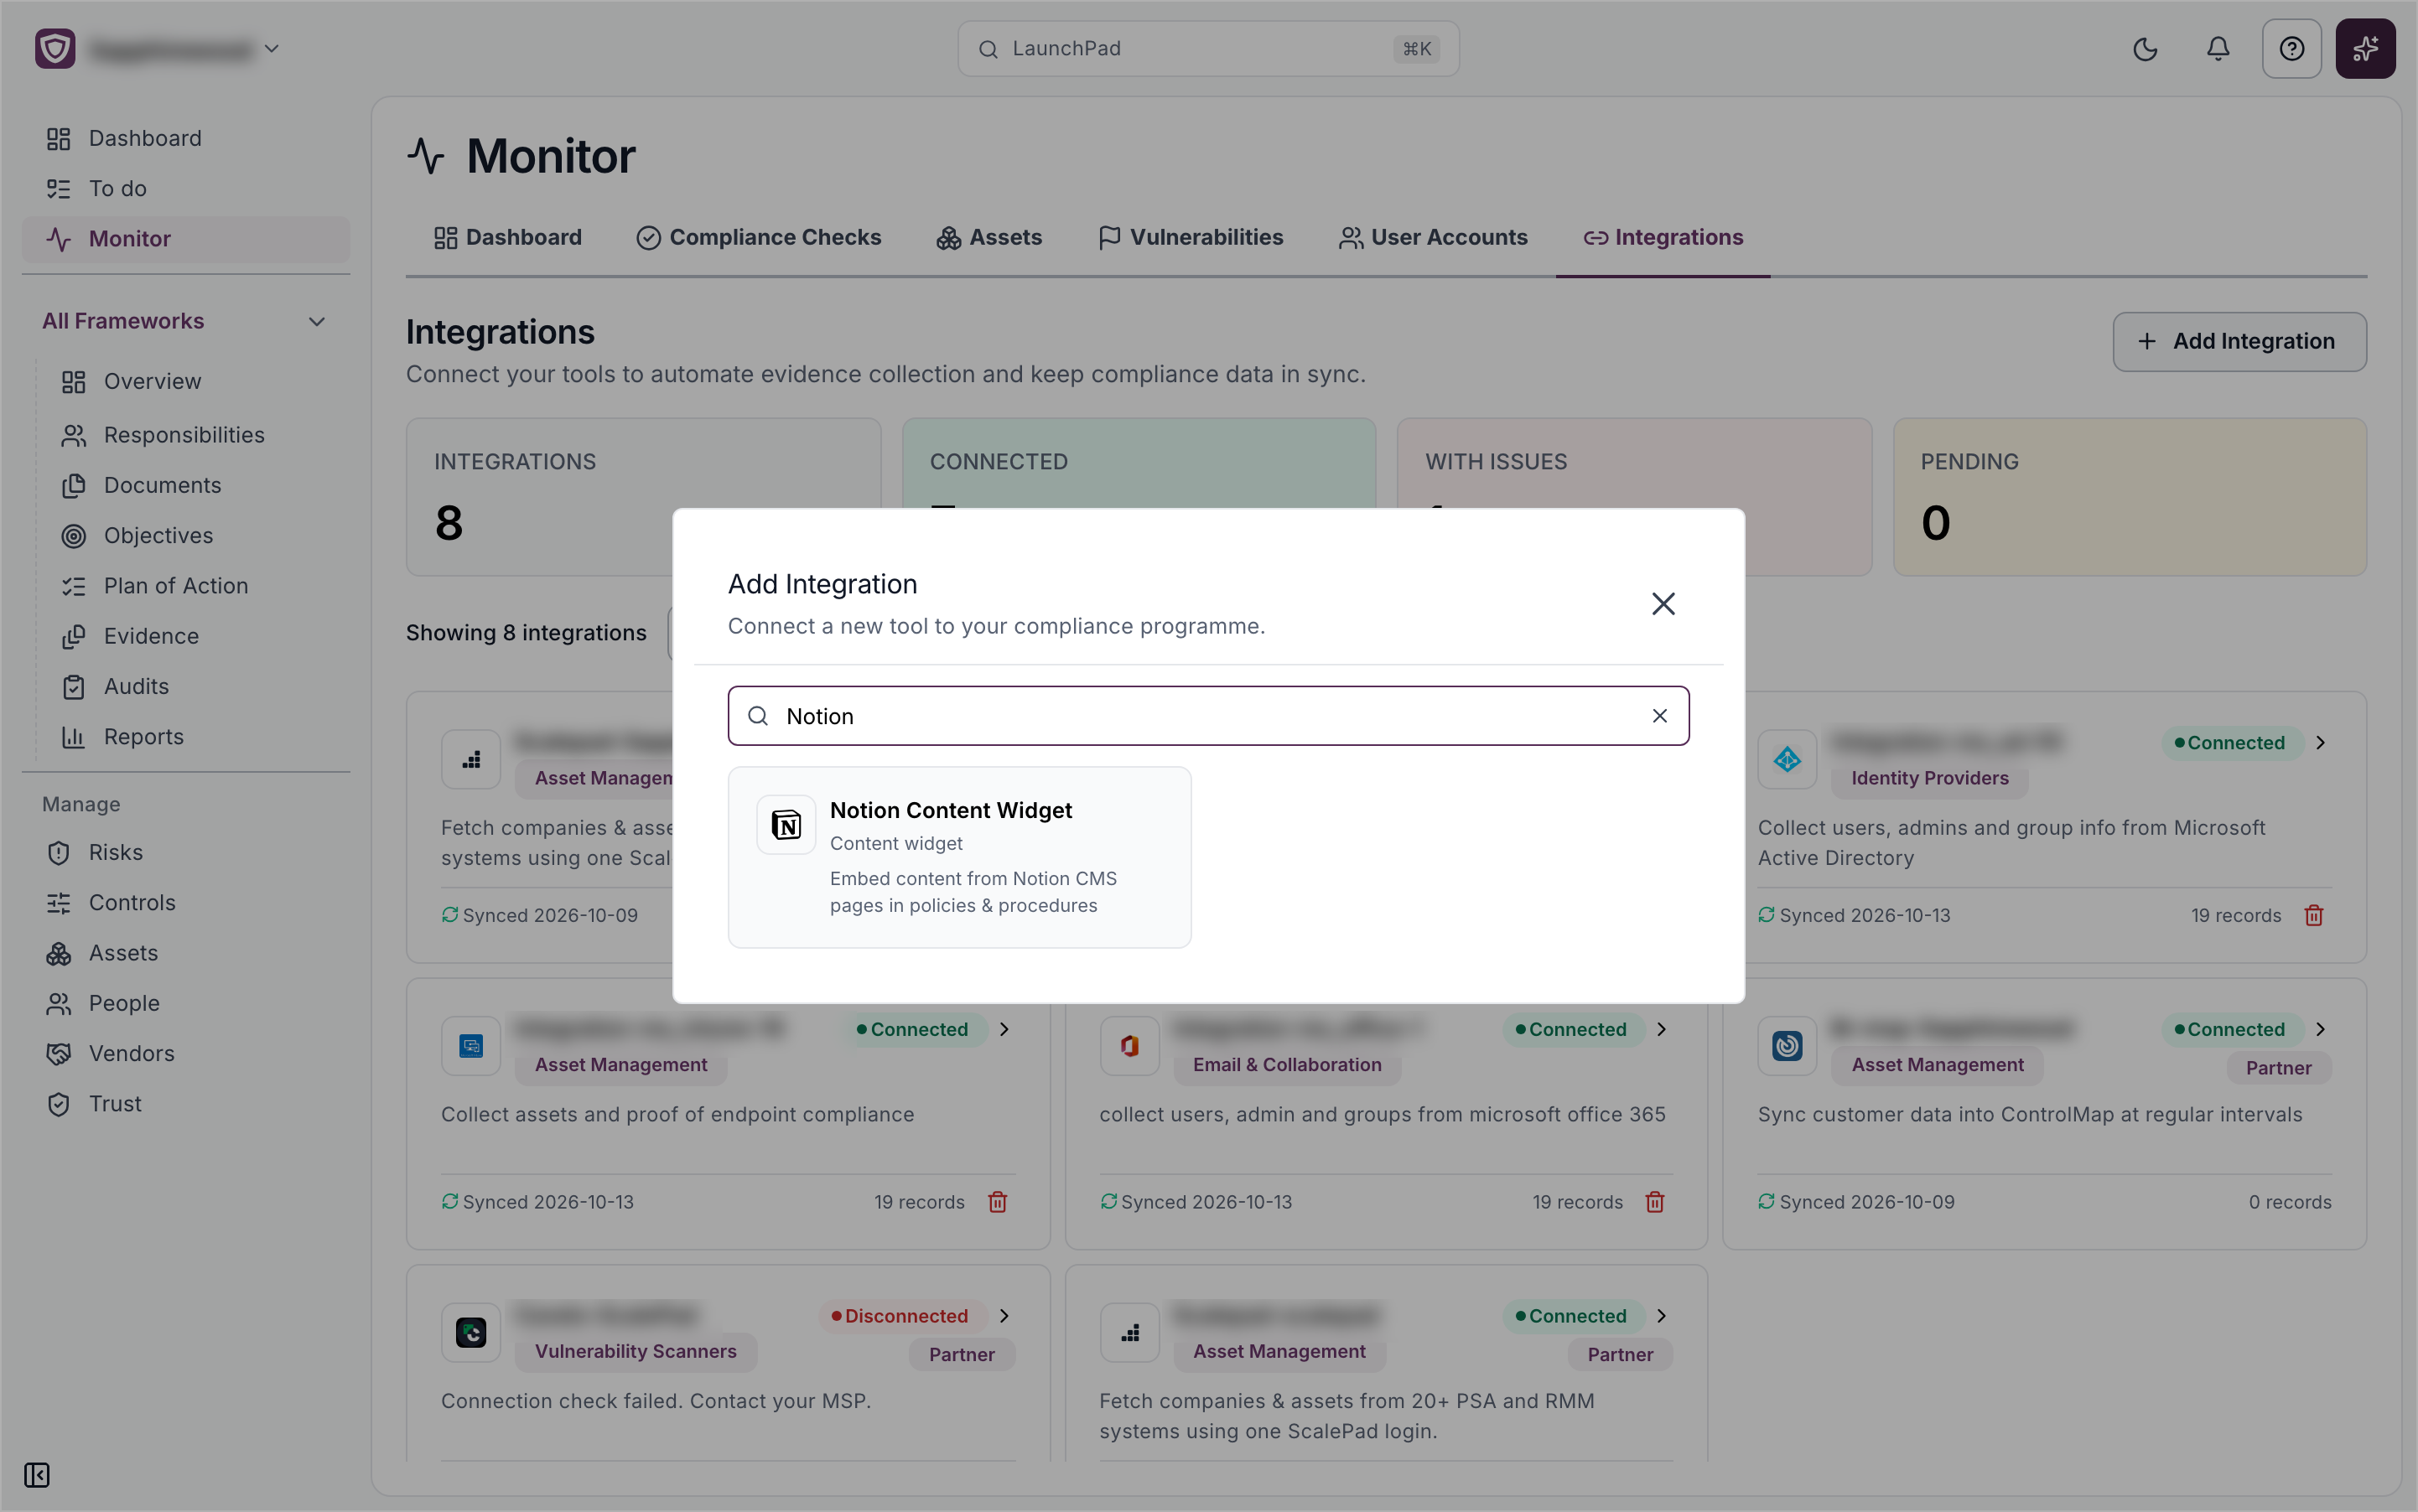
Task: Open help question mark icon
Action: 2291,49
